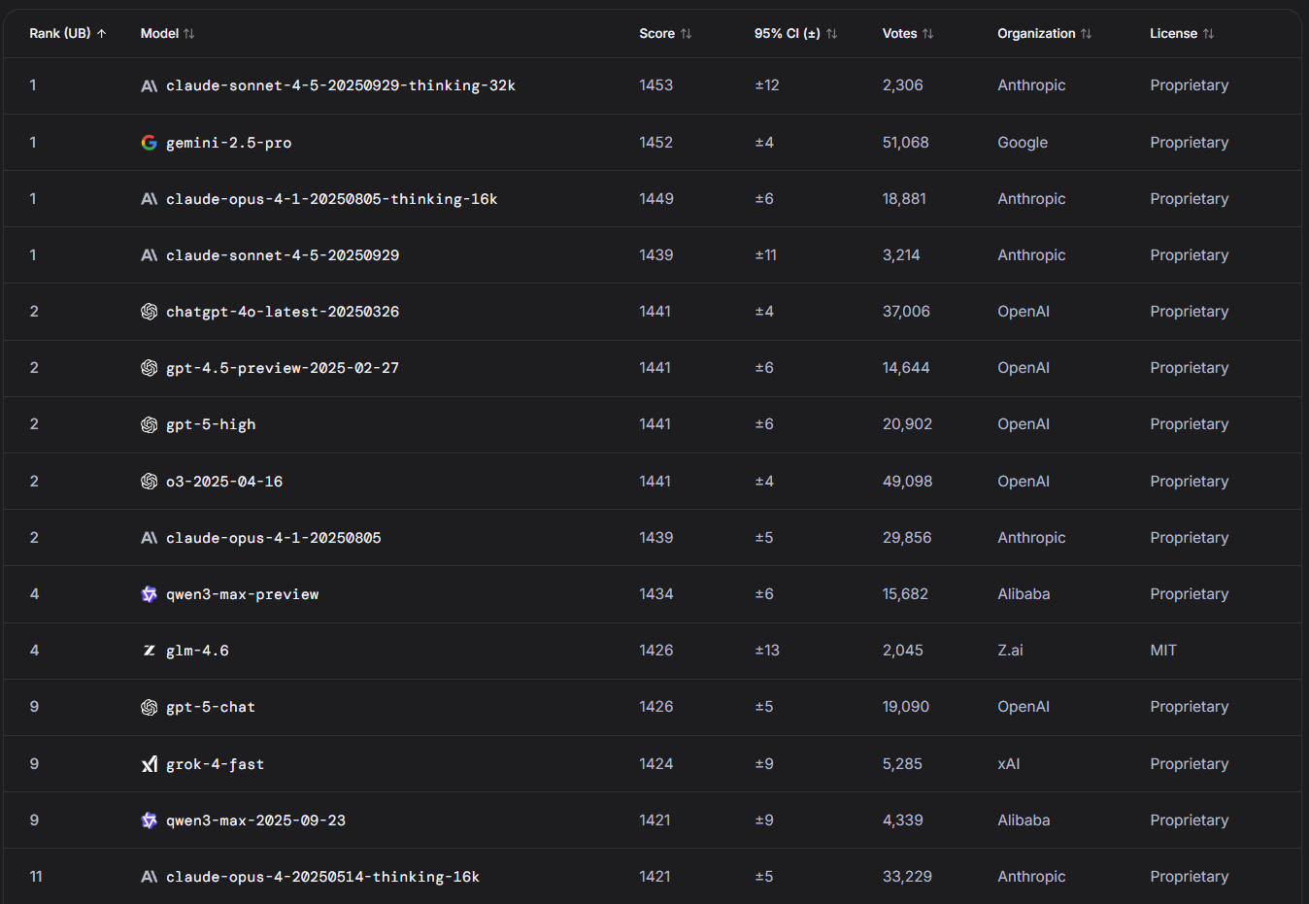Image resolution: width=1309 pixels, height=904 pixels.
Task: Open the gpt-5-high model entry
Action: [211, 424]
